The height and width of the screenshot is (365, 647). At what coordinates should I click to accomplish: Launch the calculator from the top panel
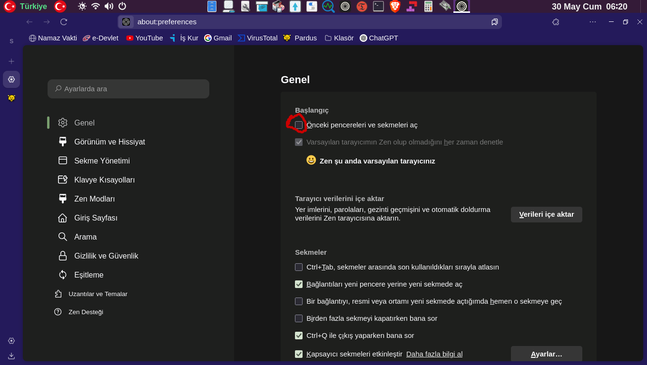[x=428, y=6]
